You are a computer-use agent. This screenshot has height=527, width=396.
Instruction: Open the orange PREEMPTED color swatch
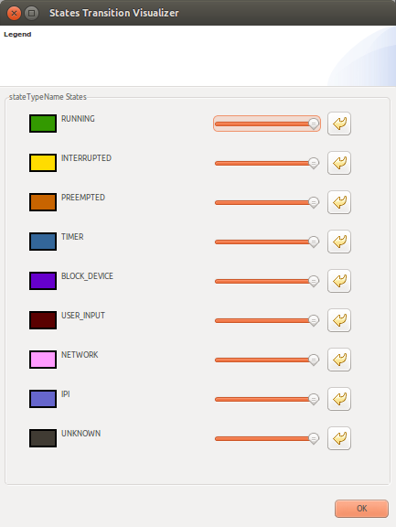[x=43, y=202]
